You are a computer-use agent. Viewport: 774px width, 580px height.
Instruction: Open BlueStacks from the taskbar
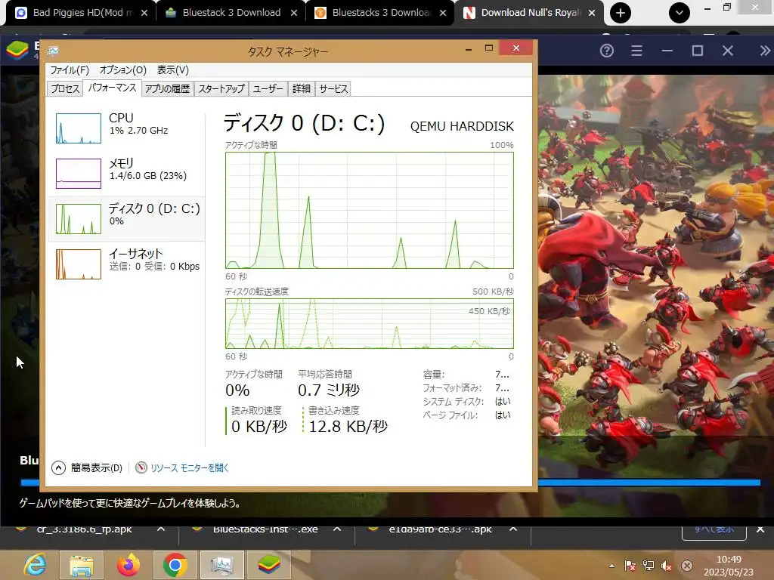pos(268,565)
